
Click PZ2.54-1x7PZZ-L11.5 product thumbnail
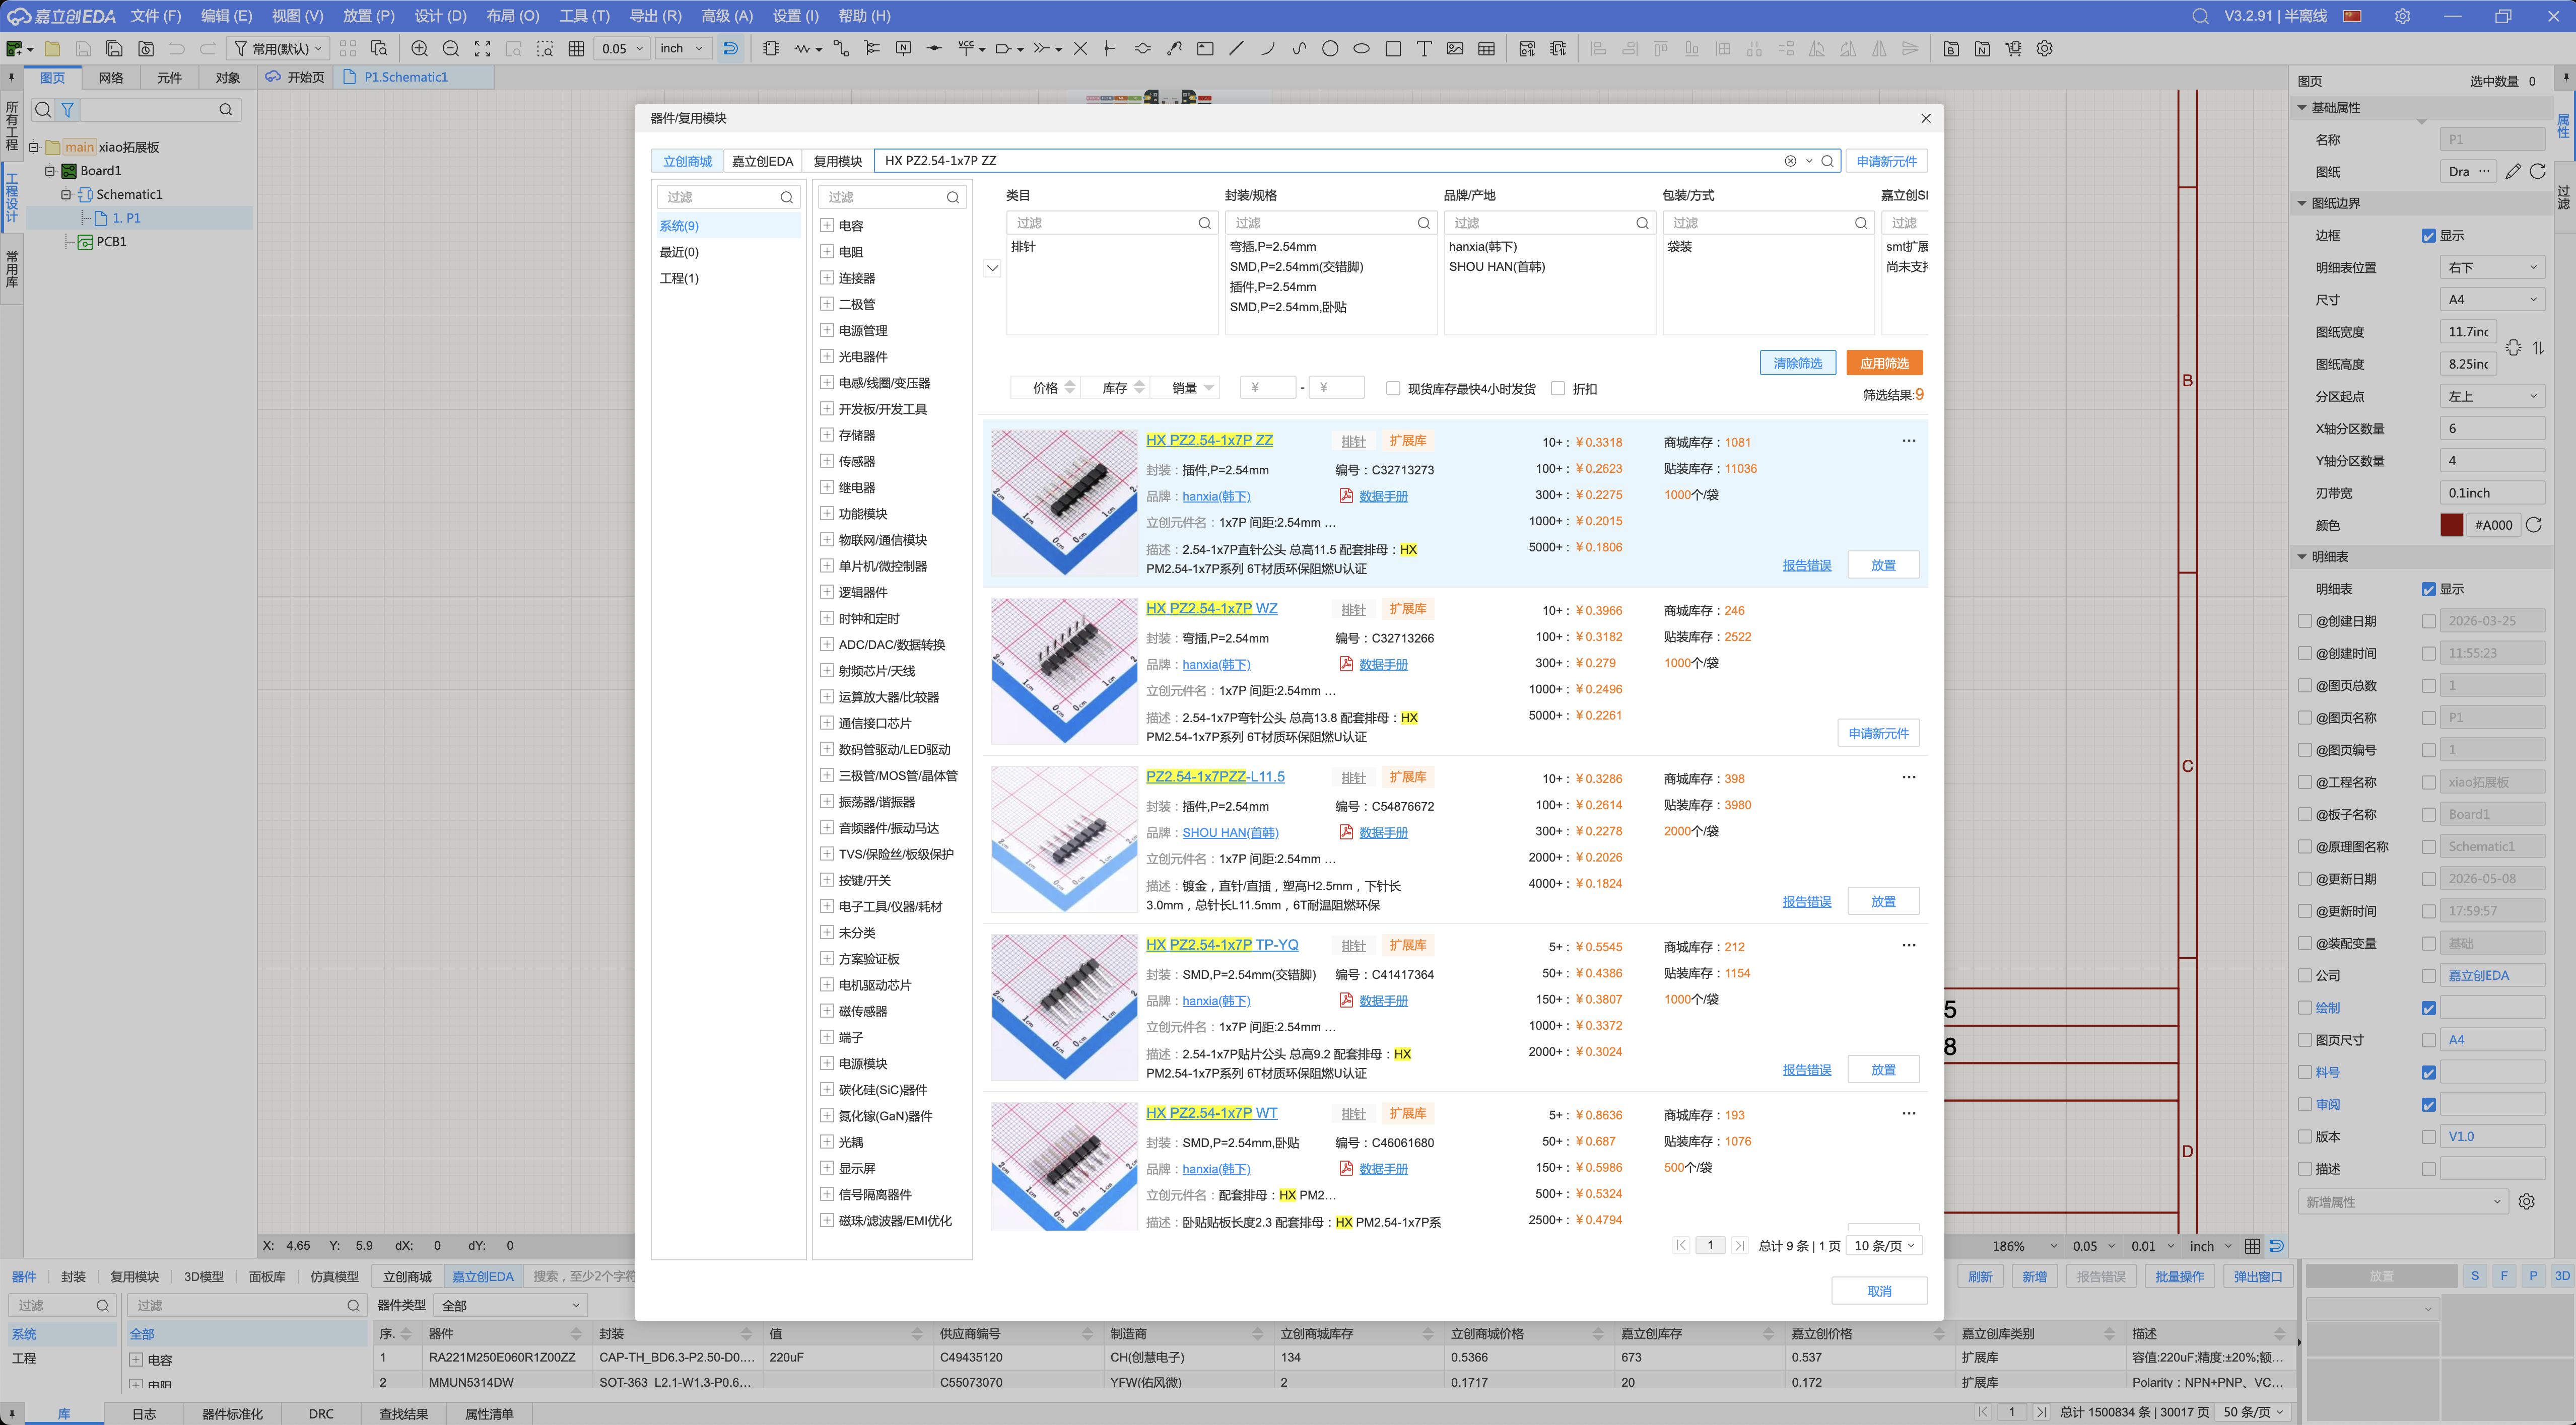pos(1064,839)
